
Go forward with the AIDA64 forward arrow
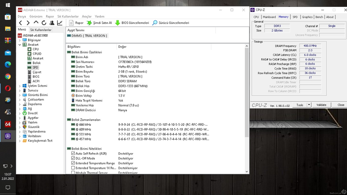28,23
